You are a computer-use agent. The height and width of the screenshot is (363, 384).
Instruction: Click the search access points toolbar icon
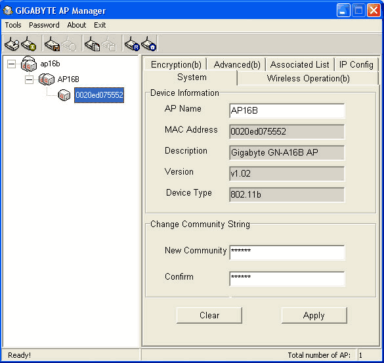click(12, 44)
